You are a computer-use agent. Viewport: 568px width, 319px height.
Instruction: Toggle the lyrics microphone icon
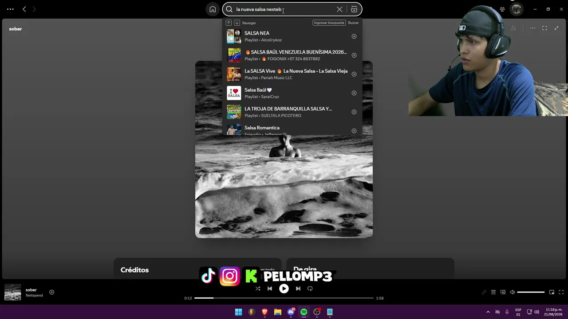[484, 292]
